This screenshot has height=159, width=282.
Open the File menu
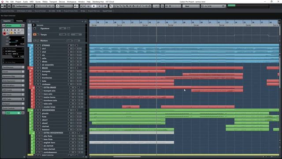click(x=7, y=2)
